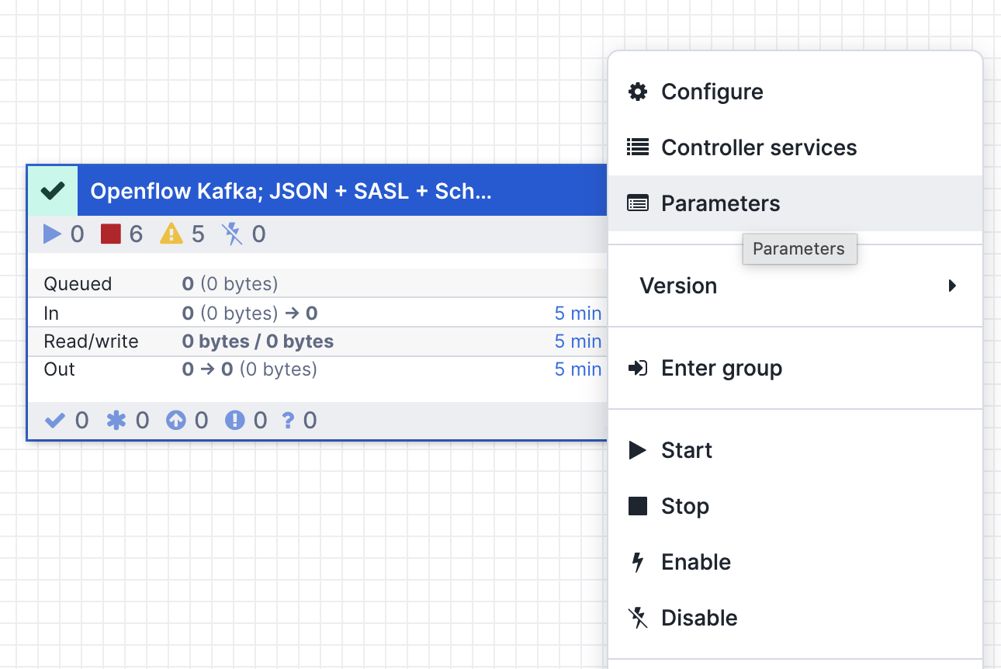Click the yellow invalid warning icon
Screen dimensions: 1001x669
tap(171, 234)
